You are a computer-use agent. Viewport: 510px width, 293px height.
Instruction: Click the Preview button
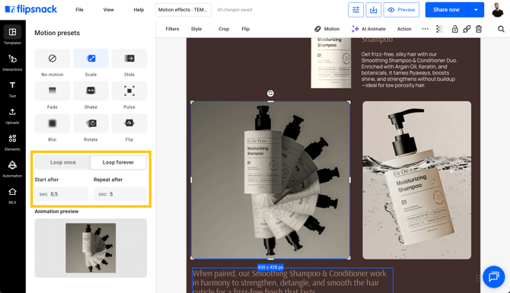(x=401, y=10)
